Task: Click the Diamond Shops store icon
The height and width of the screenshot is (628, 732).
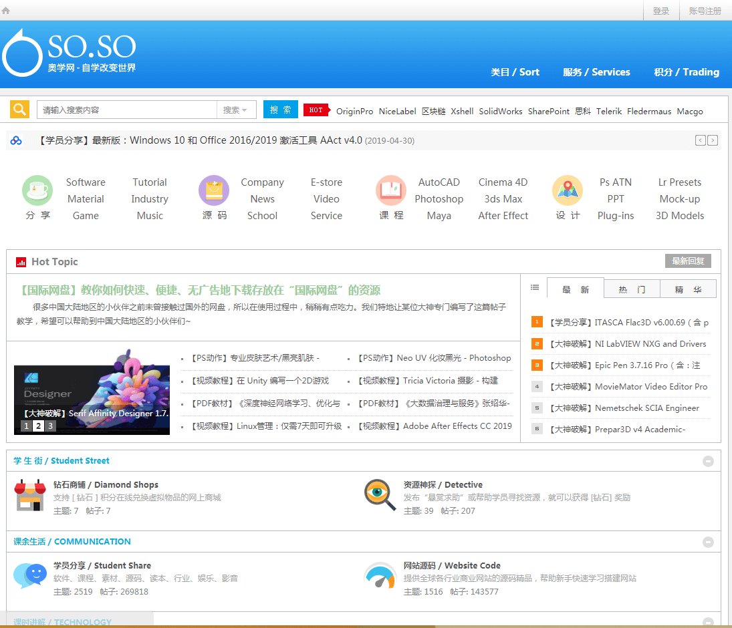Action: (29, 495)
